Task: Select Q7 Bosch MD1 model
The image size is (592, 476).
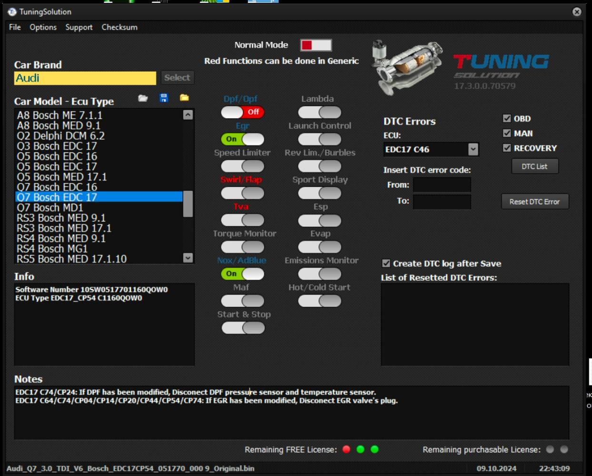Action: pyautogui.click(x=99, y=208)
